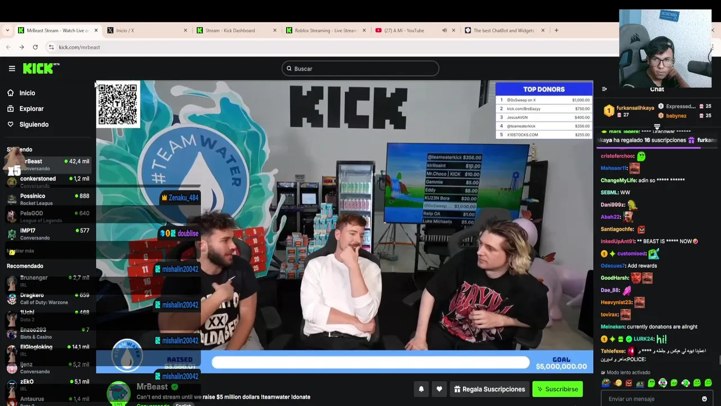
Task: Switch to Roblox Streaming browser tab
Action: [x=326, y=30]
